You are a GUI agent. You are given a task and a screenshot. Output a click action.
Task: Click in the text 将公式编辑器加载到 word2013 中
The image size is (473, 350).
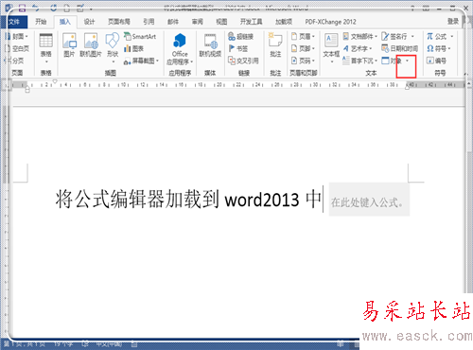(x=188, y=200)
